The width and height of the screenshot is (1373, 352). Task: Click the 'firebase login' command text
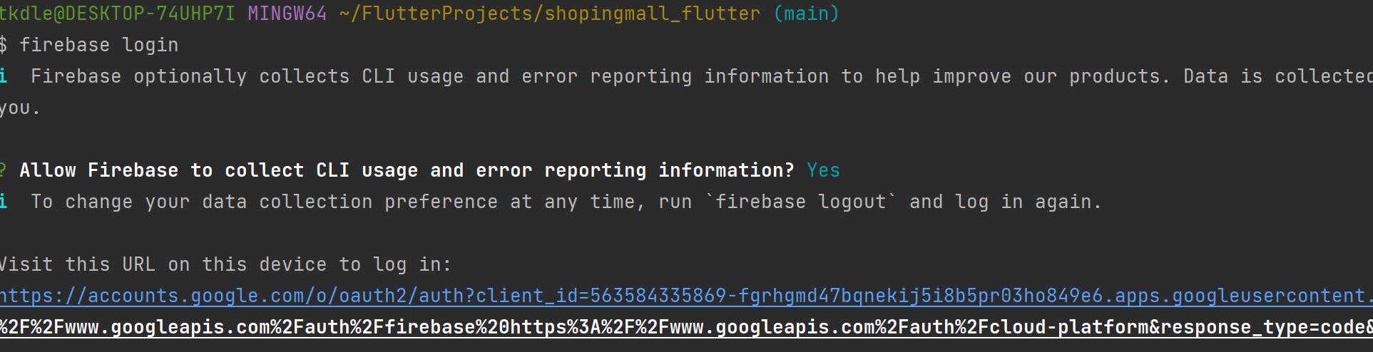click(x=99, y=45)
